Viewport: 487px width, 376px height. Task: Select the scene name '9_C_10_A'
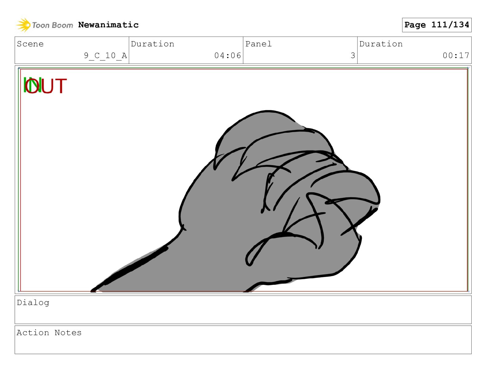105,56
